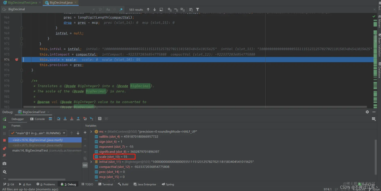Screen dimensions: 381x191
Task: Open search history magnifier dropdown
Action: pos(4,9)
